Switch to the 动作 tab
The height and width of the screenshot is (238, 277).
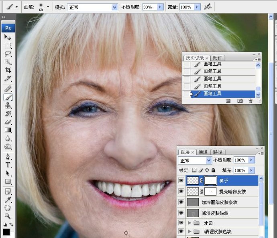(217, 58)
